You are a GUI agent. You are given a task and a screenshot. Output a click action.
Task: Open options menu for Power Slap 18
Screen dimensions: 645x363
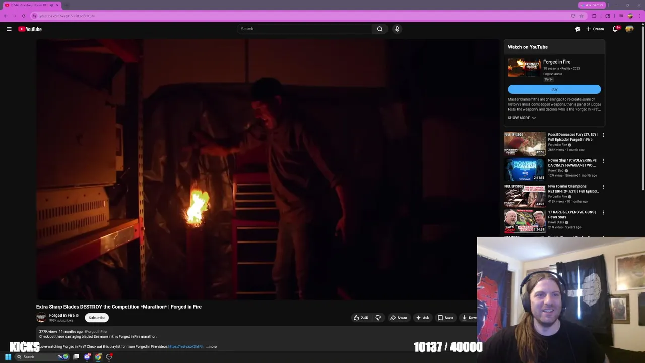[603, 161]
